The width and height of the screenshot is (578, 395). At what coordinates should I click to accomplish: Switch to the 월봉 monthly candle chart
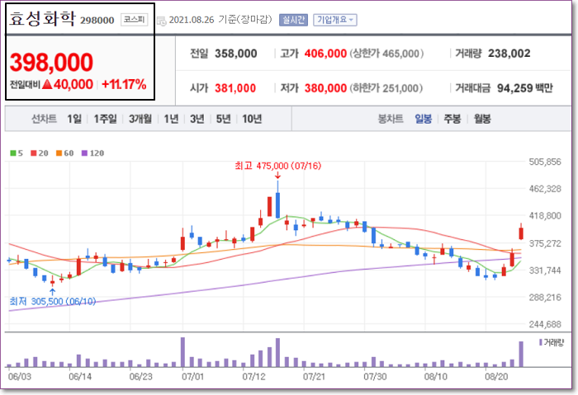coord(482,119)
